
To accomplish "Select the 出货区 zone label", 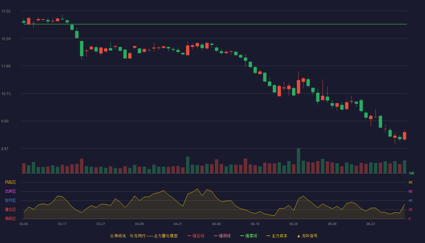I will point(10,191).
